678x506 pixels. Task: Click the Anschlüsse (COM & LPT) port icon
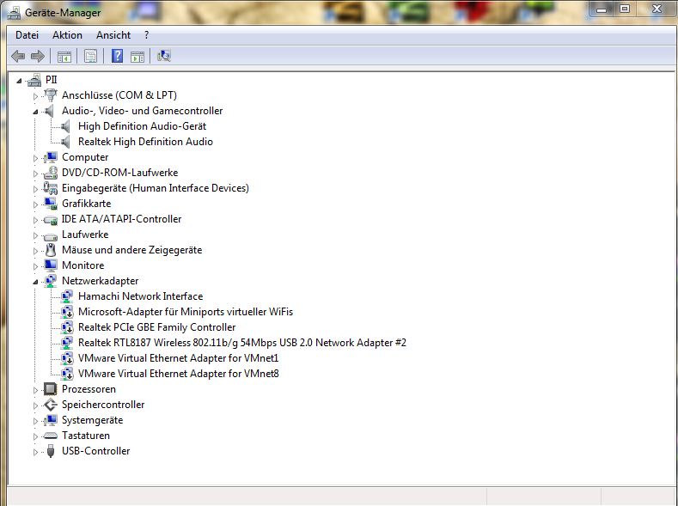pyautogui.click(x=51, y=95)
